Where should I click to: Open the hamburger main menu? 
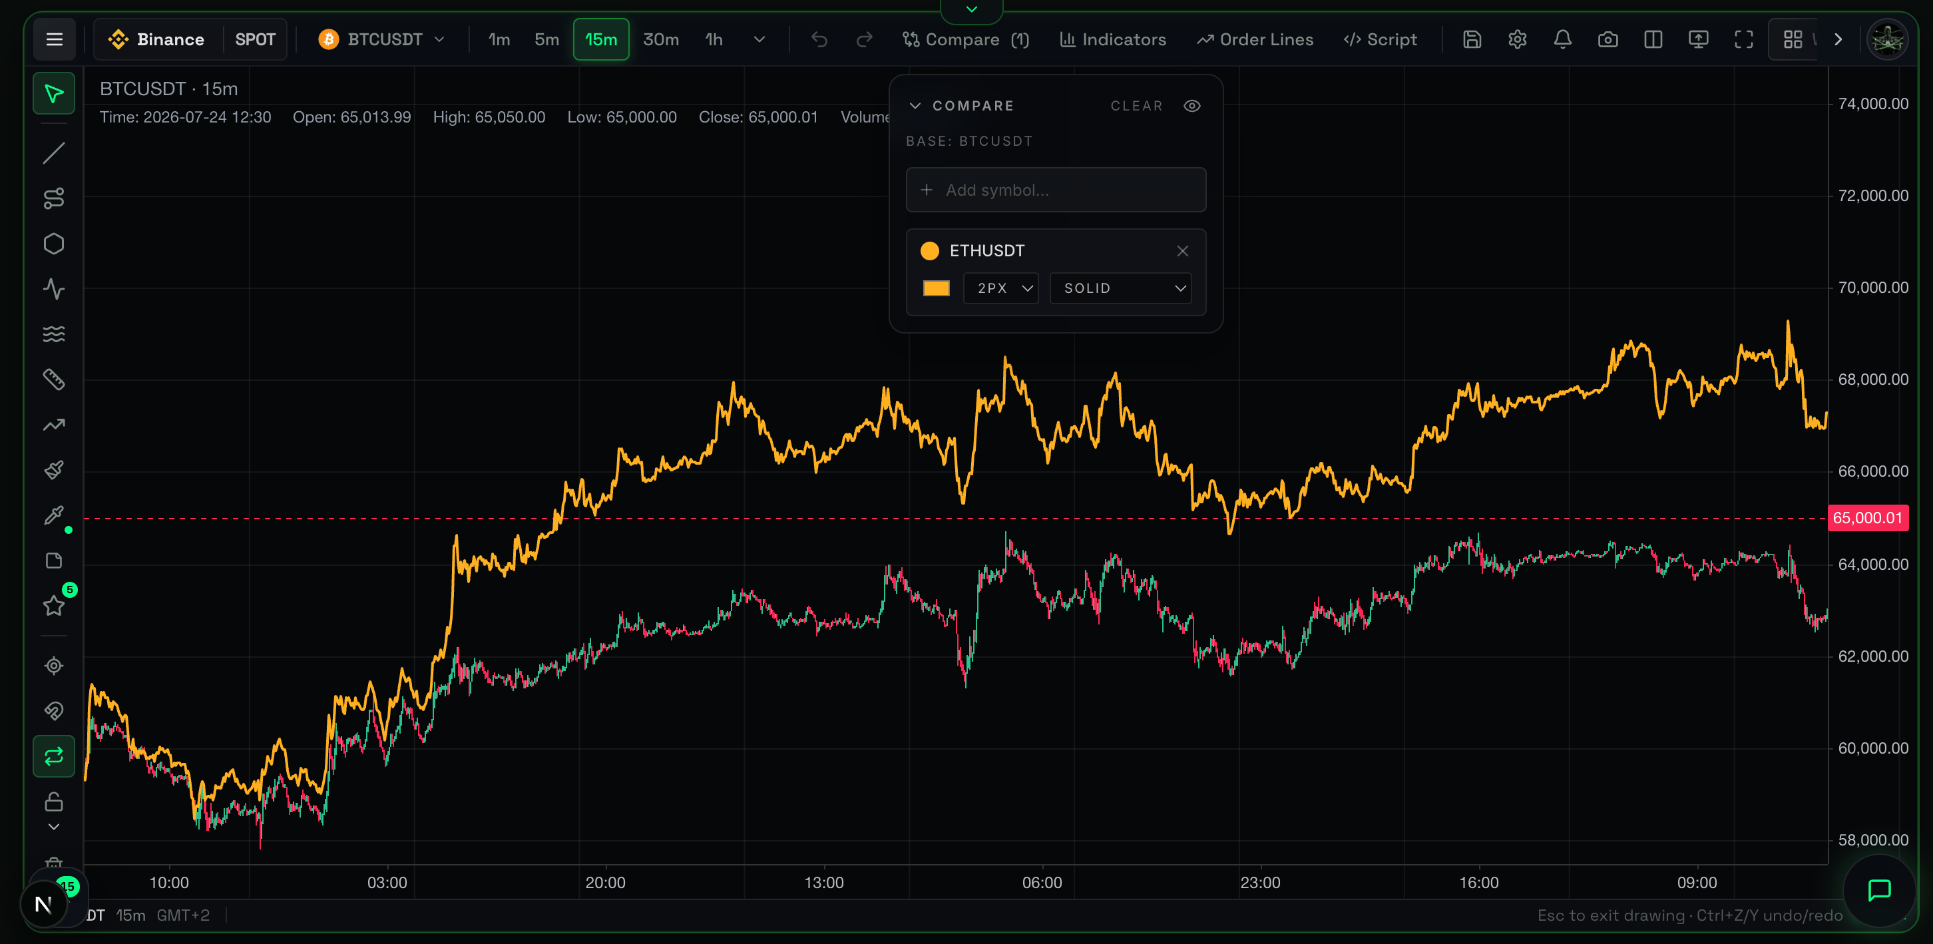54,40
